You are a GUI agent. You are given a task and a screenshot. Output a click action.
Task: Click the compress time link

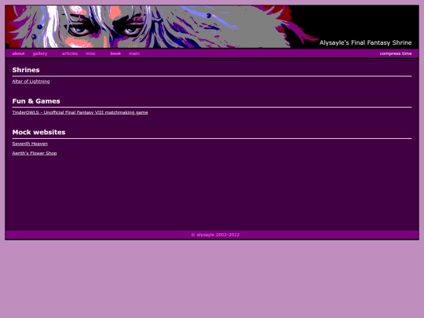click(396, 53)
